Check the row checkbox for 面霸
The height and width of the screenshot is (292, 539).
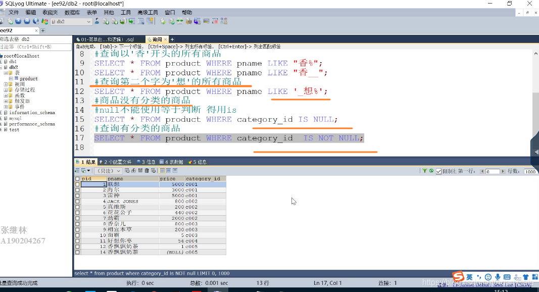[77, 235]
